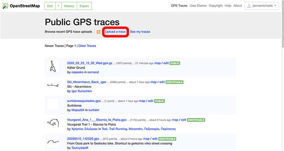Image resolution: width=284 pixels, height=151 pixels.
Task: Open the 20200310_142520 trace thumbnail
Action: [x=53, y=142]
